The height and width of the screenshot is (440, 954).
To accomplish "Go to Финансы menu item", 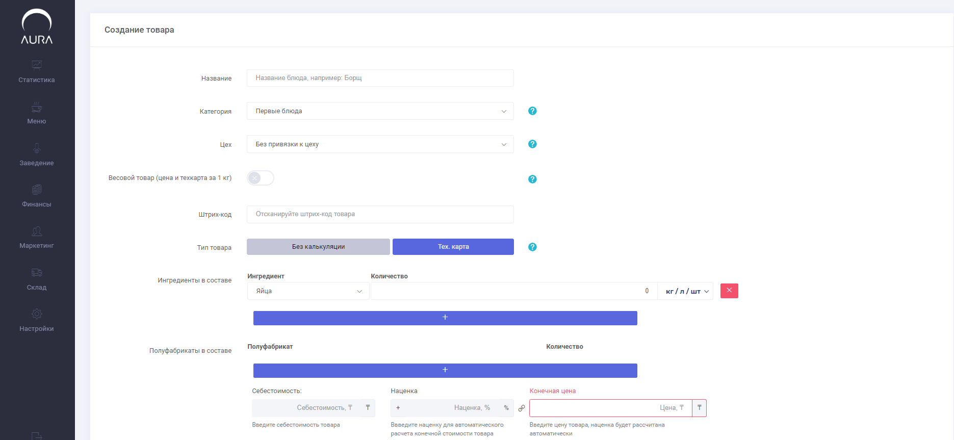I will (x=37, y=204).
